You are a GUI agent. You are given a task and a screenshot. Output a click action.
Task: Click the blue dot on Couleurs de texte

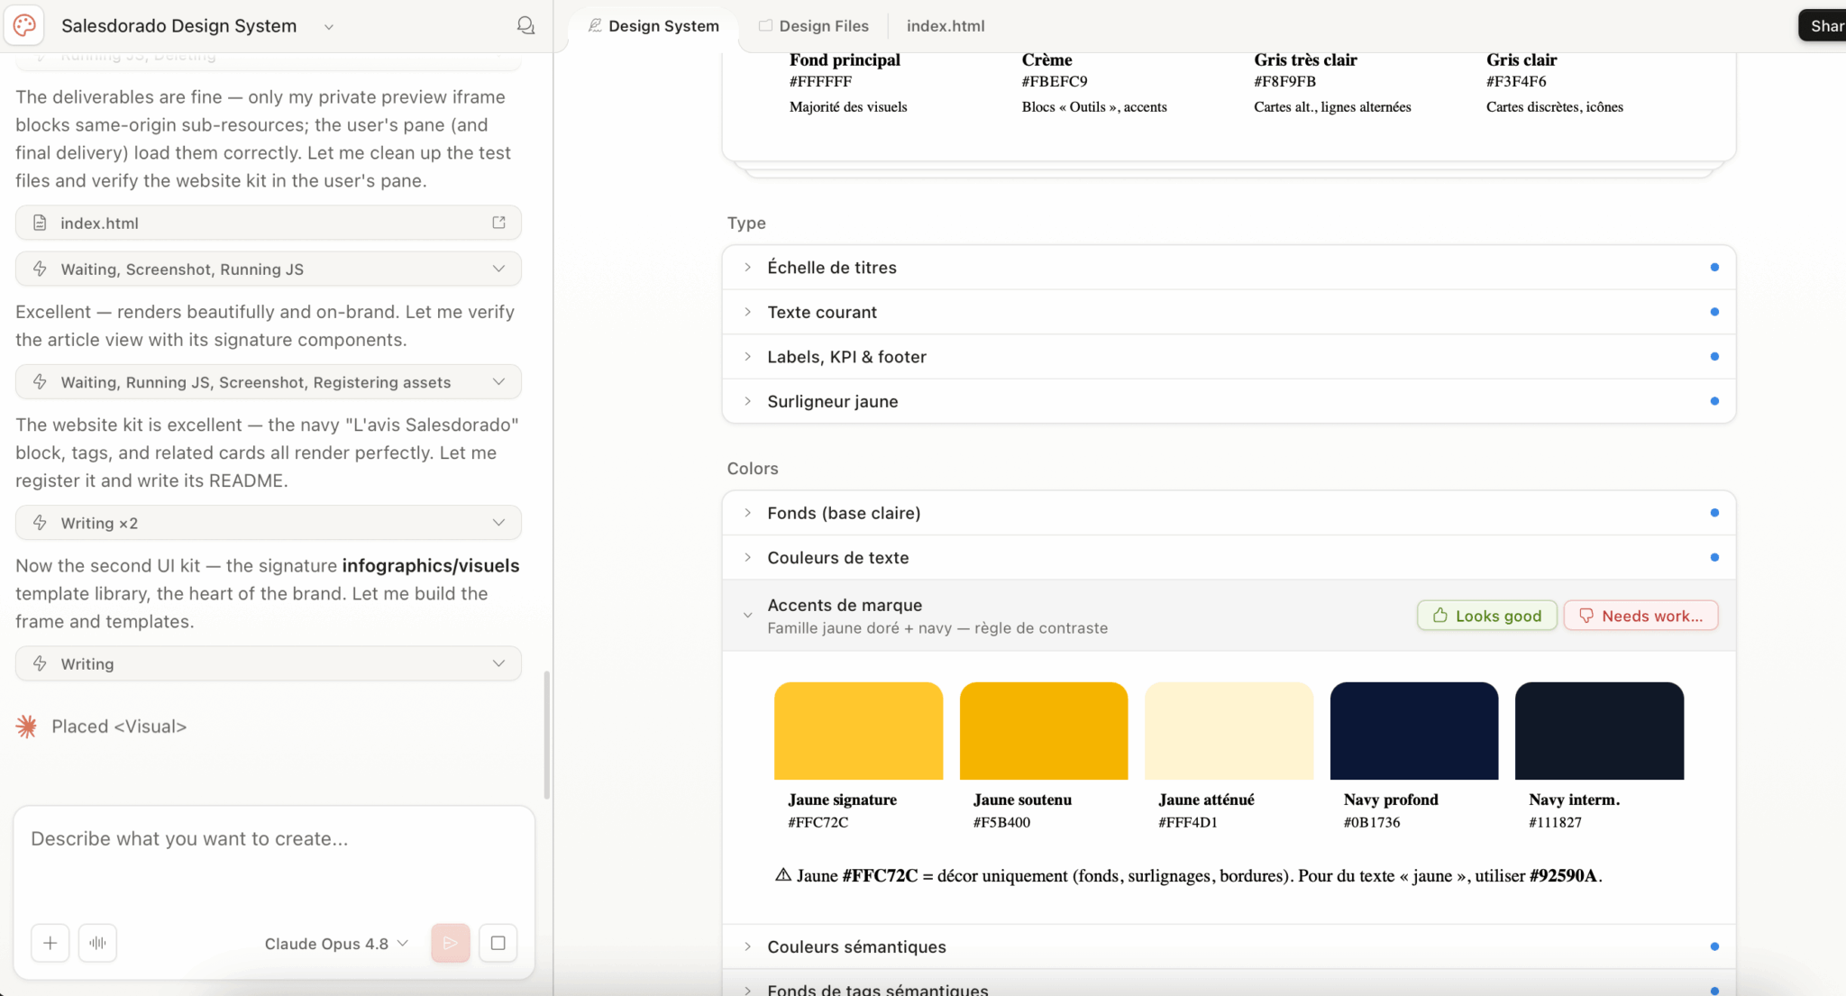(1714, 558)
